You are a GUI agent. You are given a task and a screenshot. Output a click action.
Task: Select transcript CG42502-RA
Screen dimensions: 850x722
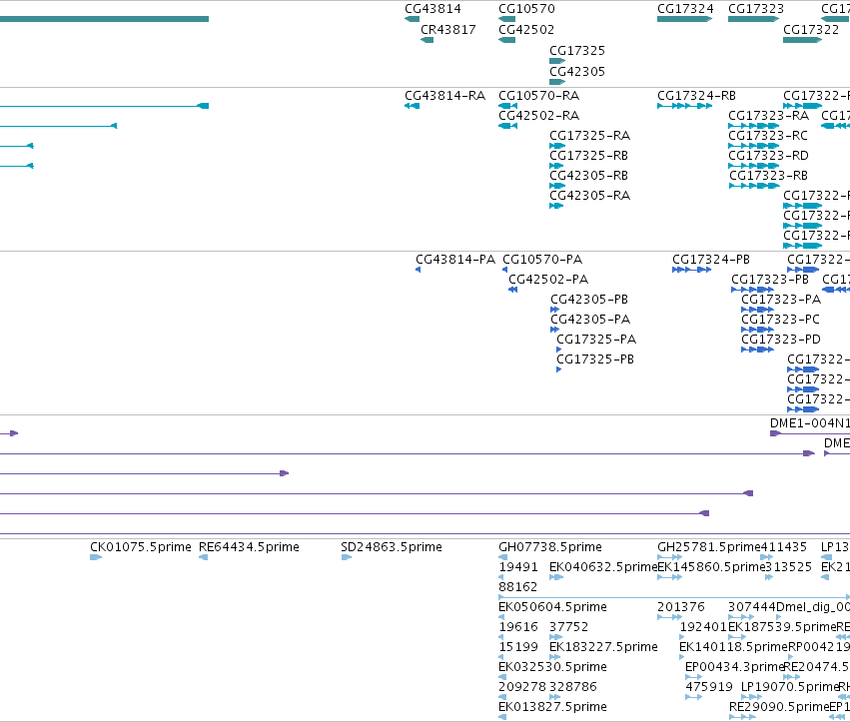538,116
